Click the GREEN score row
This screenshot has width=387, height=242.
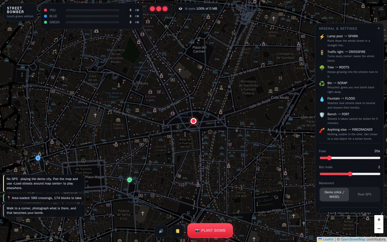[x=92, y=22]
